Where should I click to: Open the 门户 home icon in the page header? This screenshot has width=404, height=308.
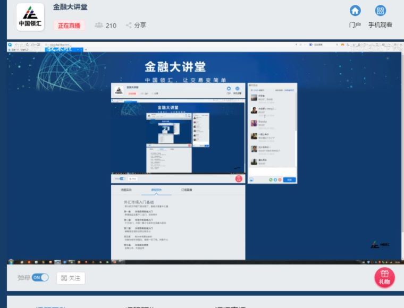(x=355, y=11)
